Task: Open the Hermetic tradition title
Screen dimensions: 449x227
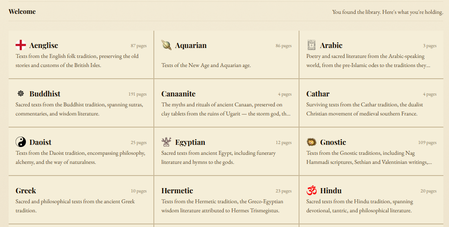Action: tap(177, 191)
